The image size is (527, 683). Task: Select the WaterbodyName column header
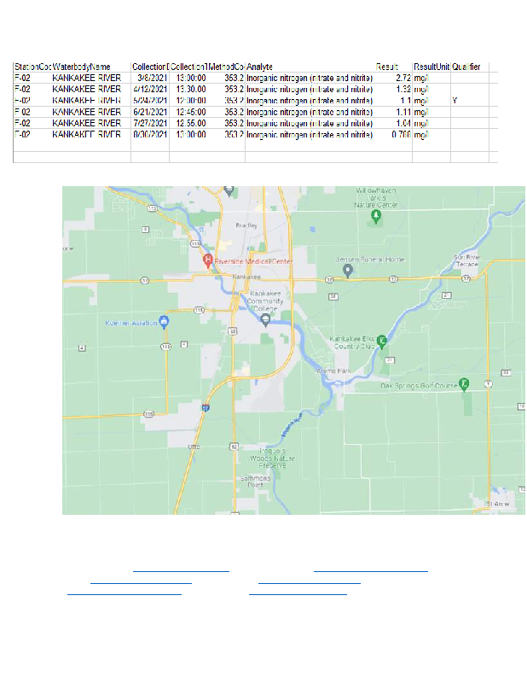pyautogui.click(x=81, y=67)
